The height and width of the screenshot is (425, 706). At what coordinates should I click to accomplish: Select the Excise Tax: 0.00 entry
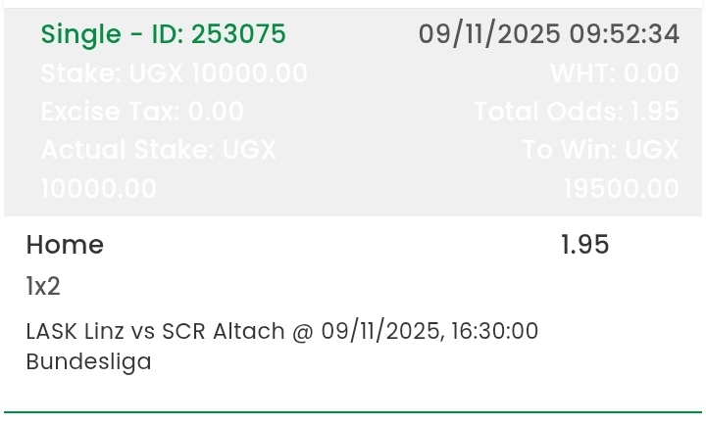142,112
